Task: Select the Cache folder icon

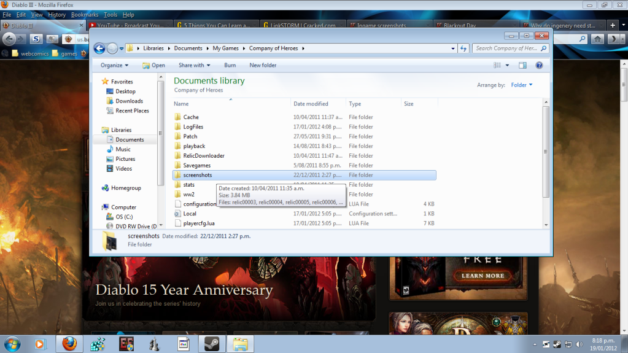Action: click(x=178, y=117)
